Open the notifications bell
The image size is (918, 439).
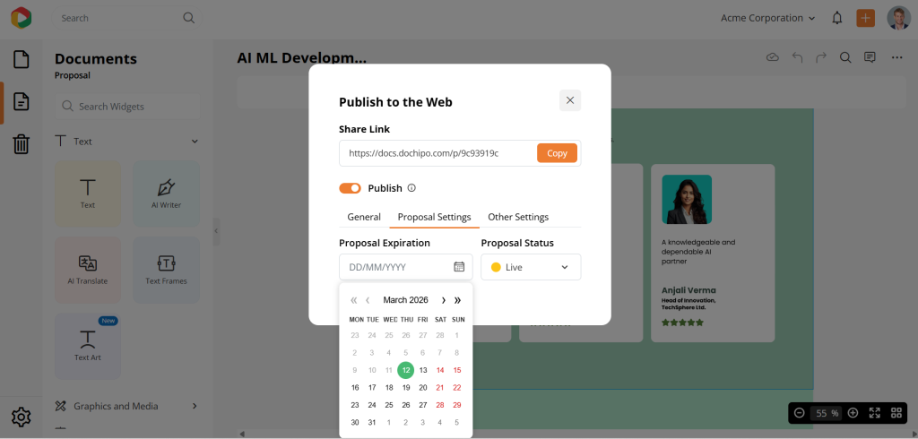837,18
